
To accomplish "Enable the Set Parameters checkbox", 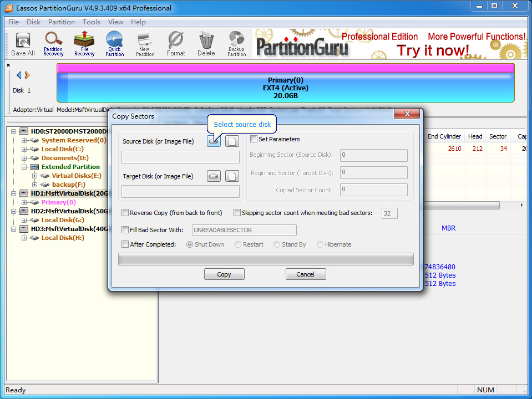I will [254, 139].
